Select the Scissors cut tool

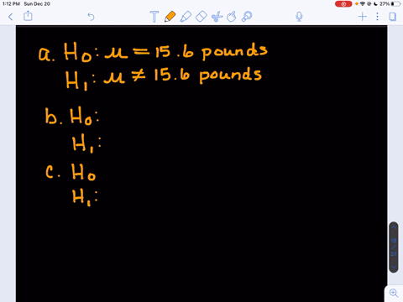click(x=217, y=17)
